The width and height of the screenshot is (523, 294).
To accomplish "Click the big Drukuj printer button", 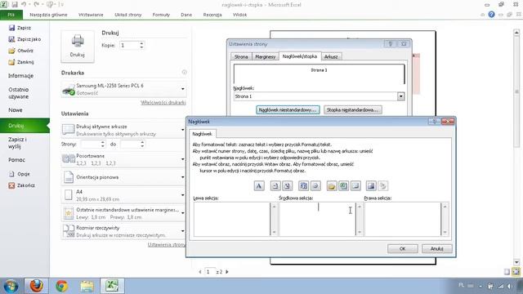I will [x=78, y=46].
